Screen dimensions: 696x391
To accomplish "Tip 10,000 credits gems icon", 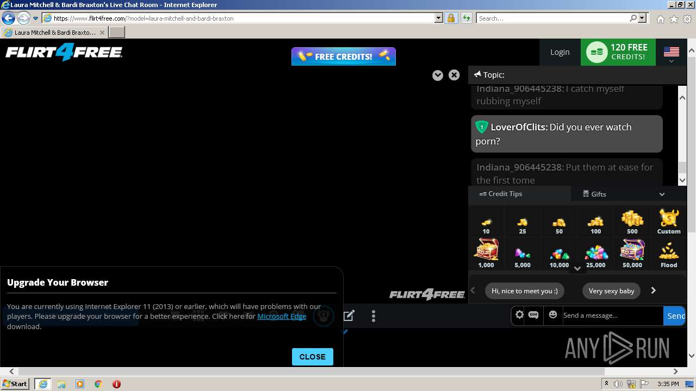I will 559,253.
